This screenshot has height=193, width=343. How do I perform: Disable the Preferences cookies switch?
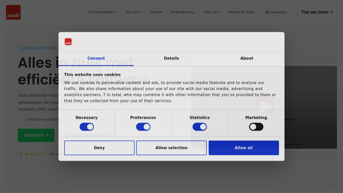point(143,127)
